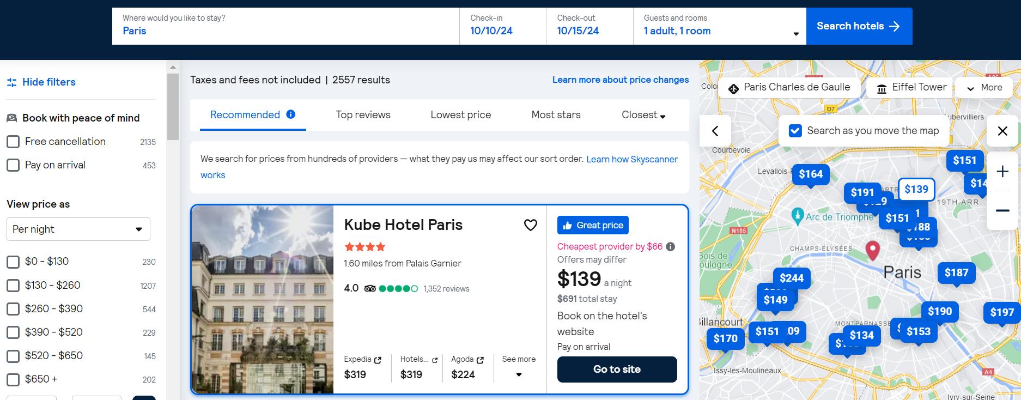Open Learn more about price changes
This screenshot has height=400, width=1021.
[x=621, y=80]
